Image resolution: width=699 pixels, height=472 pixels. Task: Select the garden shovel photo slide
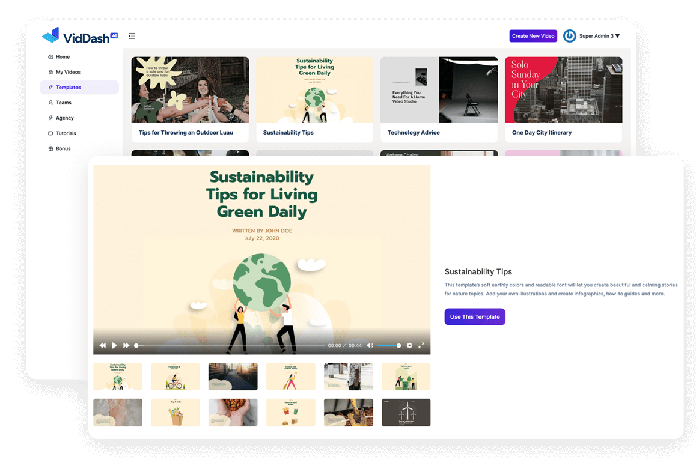pos(348,413)
